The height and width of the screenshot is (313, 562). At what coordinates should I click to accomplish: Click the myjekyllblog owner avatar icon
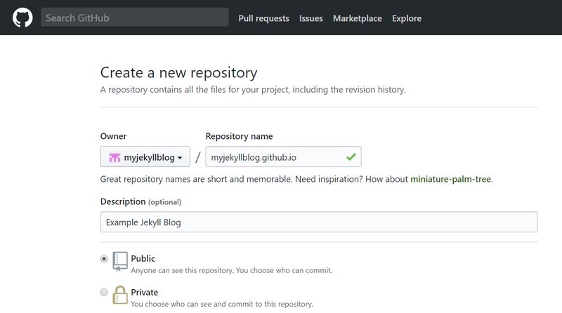click(115, 157)
